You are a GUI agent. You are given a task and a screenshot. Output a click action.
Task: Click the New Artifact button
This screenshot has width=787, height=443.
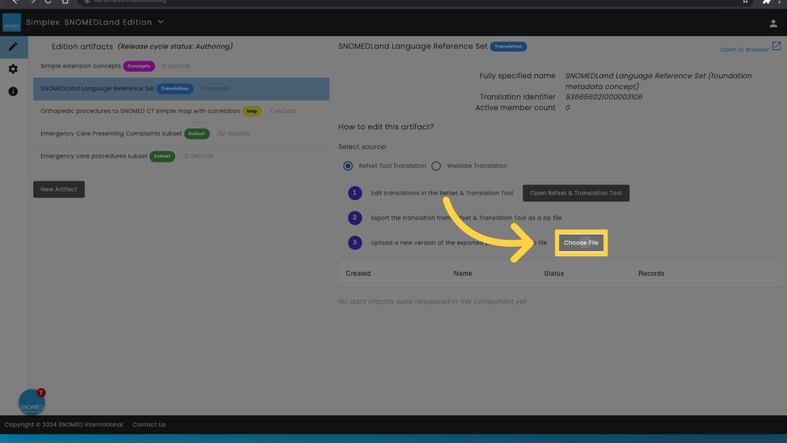point(58,189)
